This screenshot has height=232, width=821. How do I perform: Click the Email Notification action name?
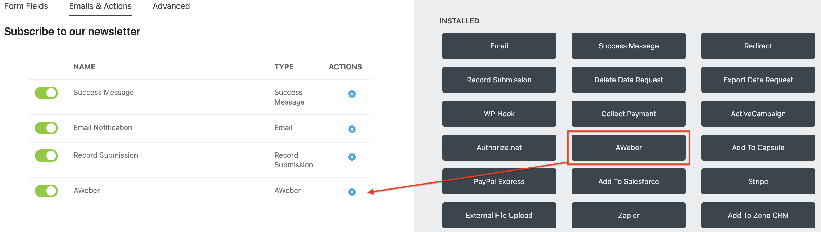point(103,127)
